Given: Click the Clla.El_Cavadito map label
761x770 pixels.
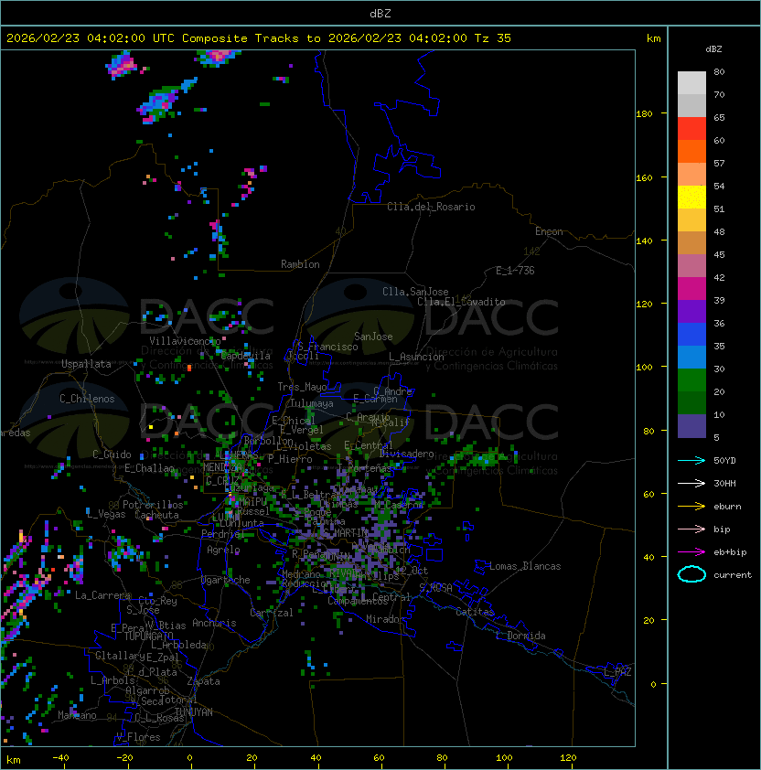Looking at the screenshot, I should 461,302.
